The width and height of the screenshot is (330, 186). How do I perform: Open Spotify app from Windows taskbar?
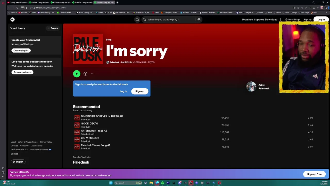coord(162,183)
